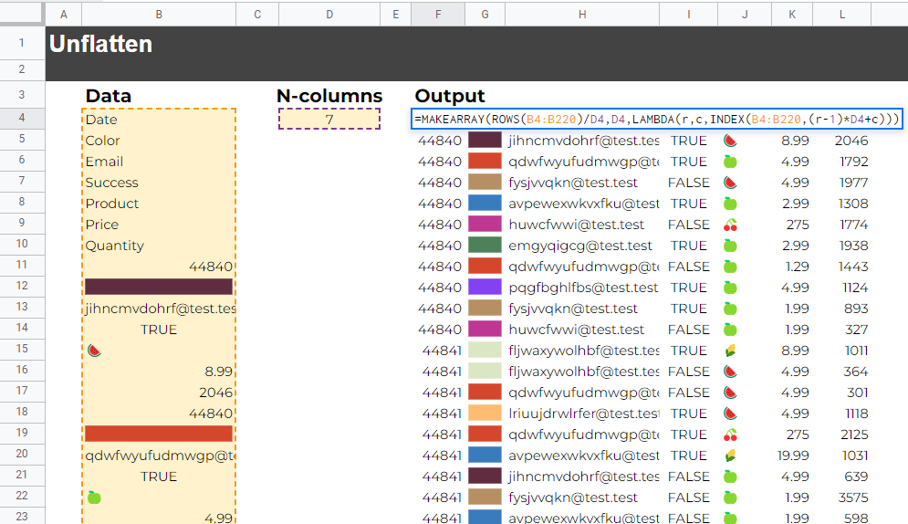Click the Data heading

point(109,96)
